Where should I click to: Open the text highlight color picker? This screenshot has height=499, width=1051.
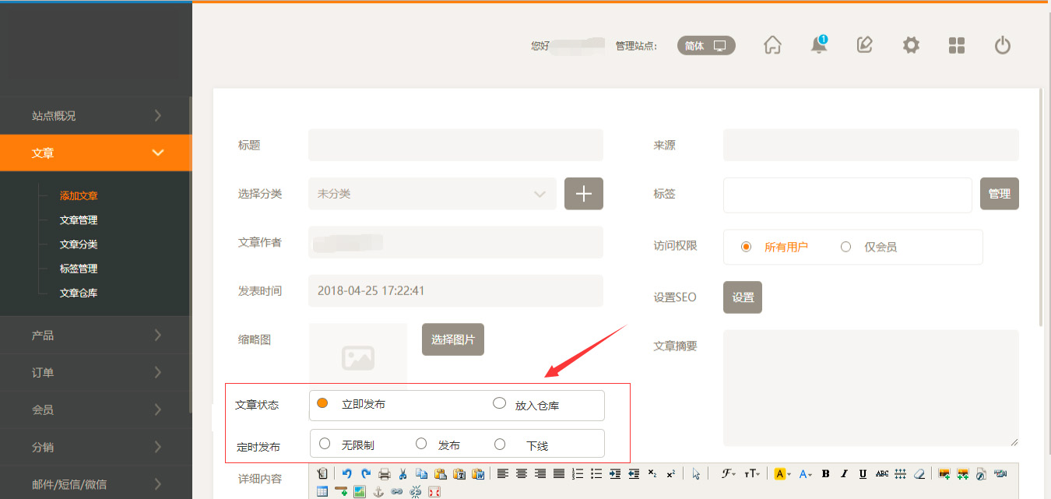coord(781,473)
